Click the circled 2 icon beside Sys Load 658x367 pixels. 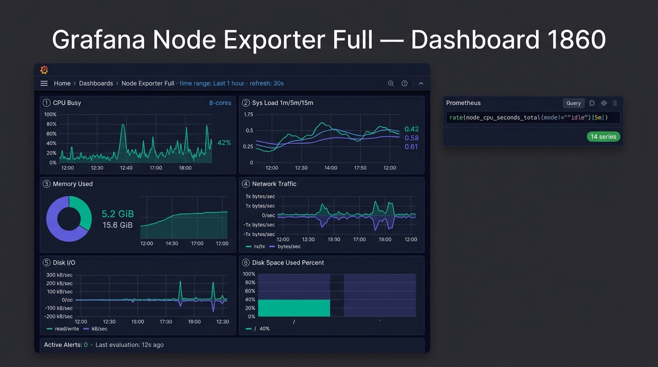(x=246, y=103)
